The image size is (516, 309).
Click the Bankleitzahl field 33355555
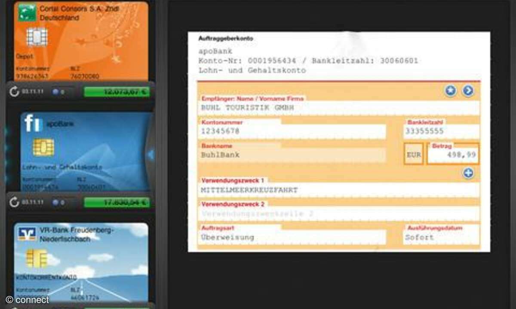(x=442, y=131)
